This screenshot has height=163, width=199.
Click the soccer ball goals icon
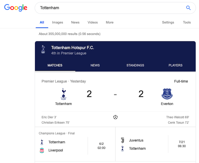115,117
